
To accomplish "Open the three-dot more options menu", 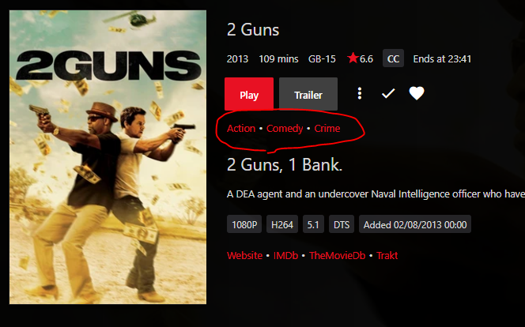I will pyautogui.click(x=360, y=93).
